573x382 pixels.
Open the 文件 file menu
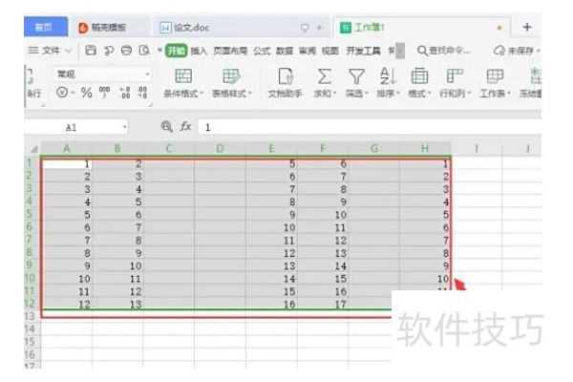pyautogui.click(x=44, y=51)
